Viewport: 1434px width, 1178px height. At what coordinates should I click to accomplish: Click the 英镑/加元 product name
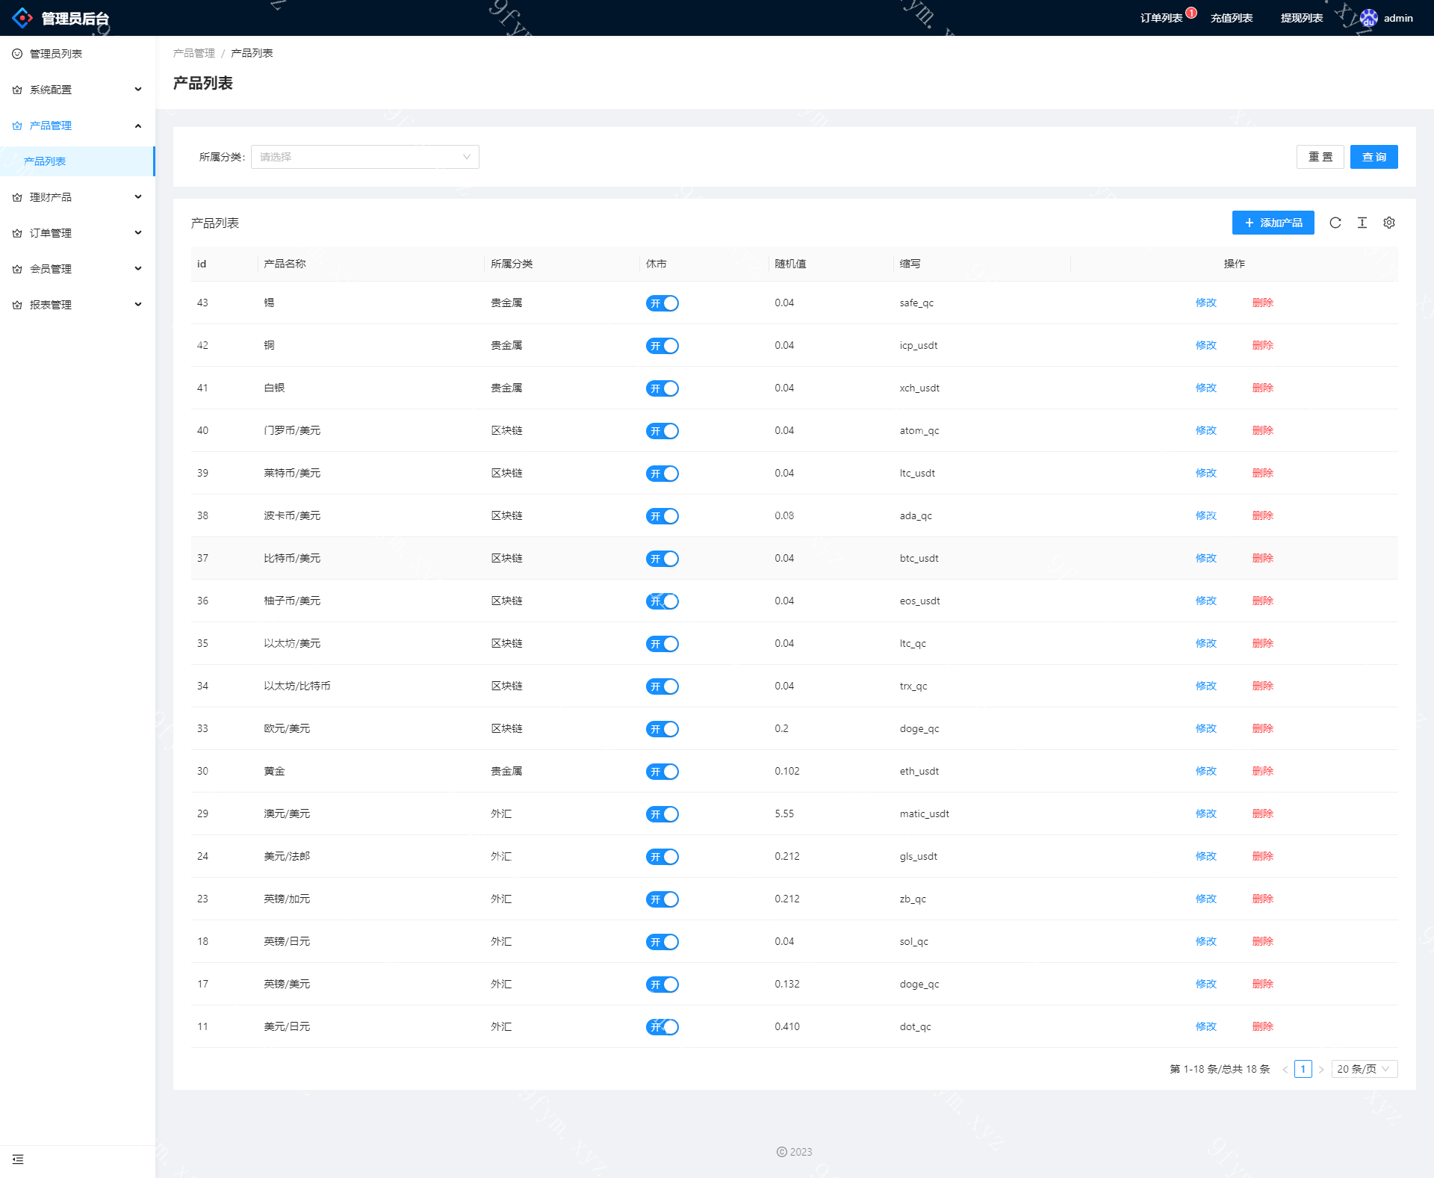287,899
